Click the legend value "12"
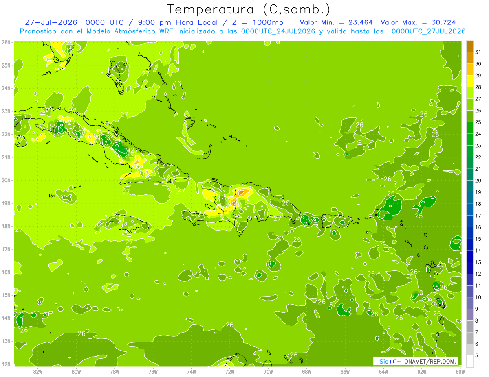Screen dimensions: 489x377 [x=478, y=274]
